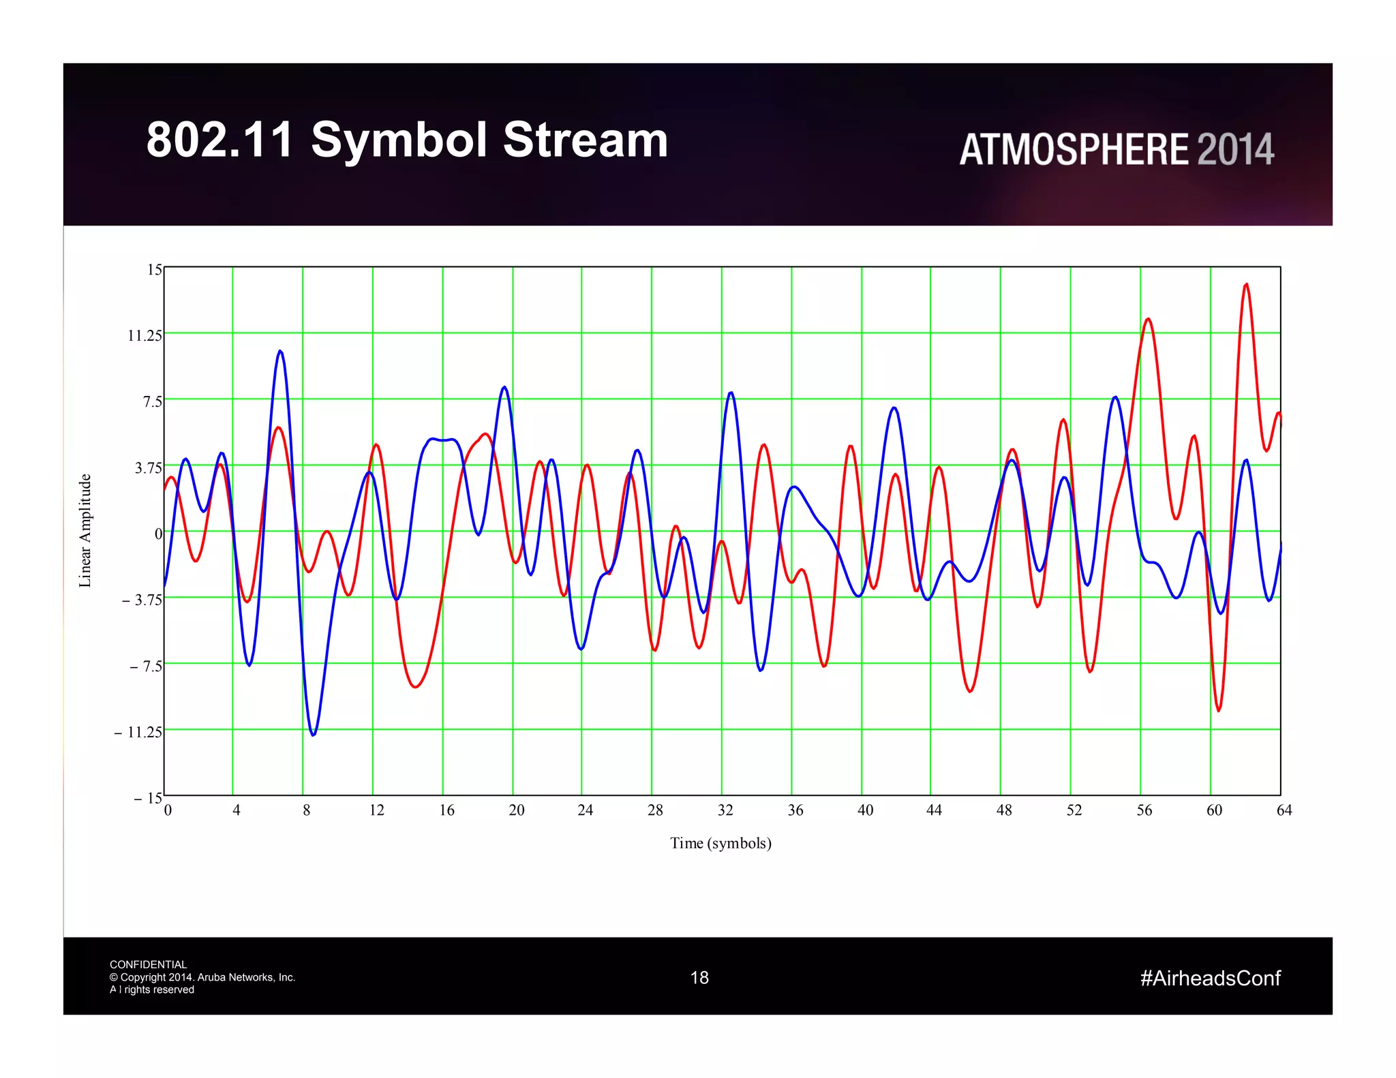Click the x-axis tick label '36'
The height and width of the screenshot is (1078, 1396).
[x=795, y=810]
